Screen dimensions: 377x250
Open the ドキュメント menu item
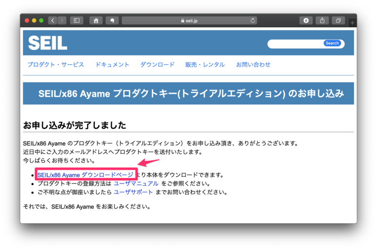pos(112,65)
